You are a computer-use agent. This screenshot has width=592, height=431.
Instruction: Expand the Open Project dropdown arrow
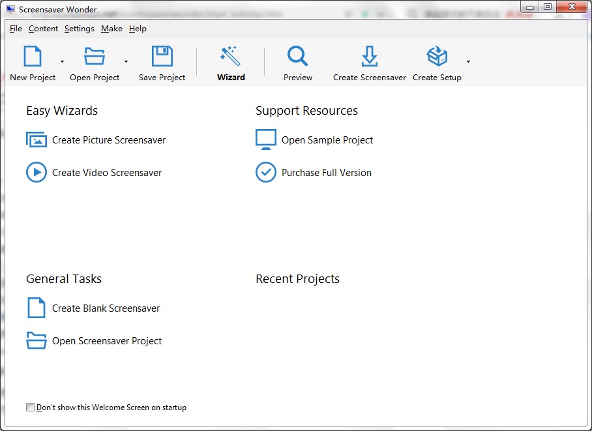coord(126,61)
